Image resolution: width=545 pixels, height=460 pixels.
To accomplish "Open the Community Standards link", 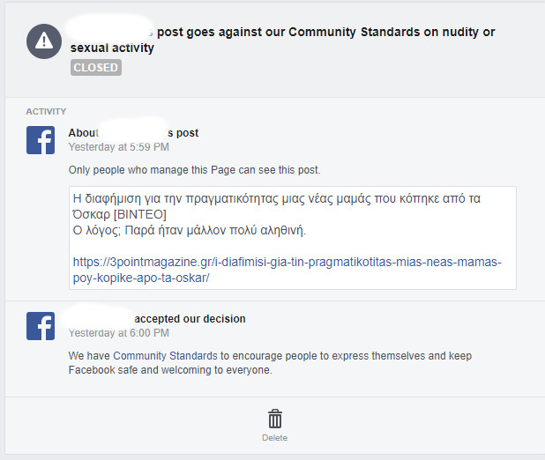I will pos(165,356).
